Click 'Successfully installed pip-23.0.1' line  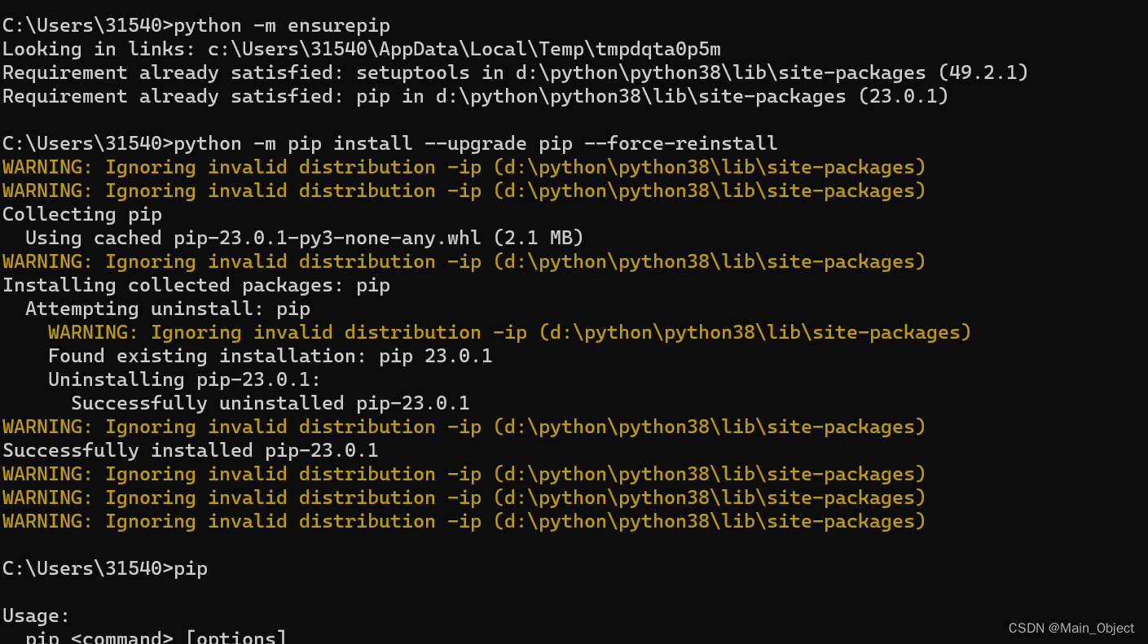click(x=191, y=450)
